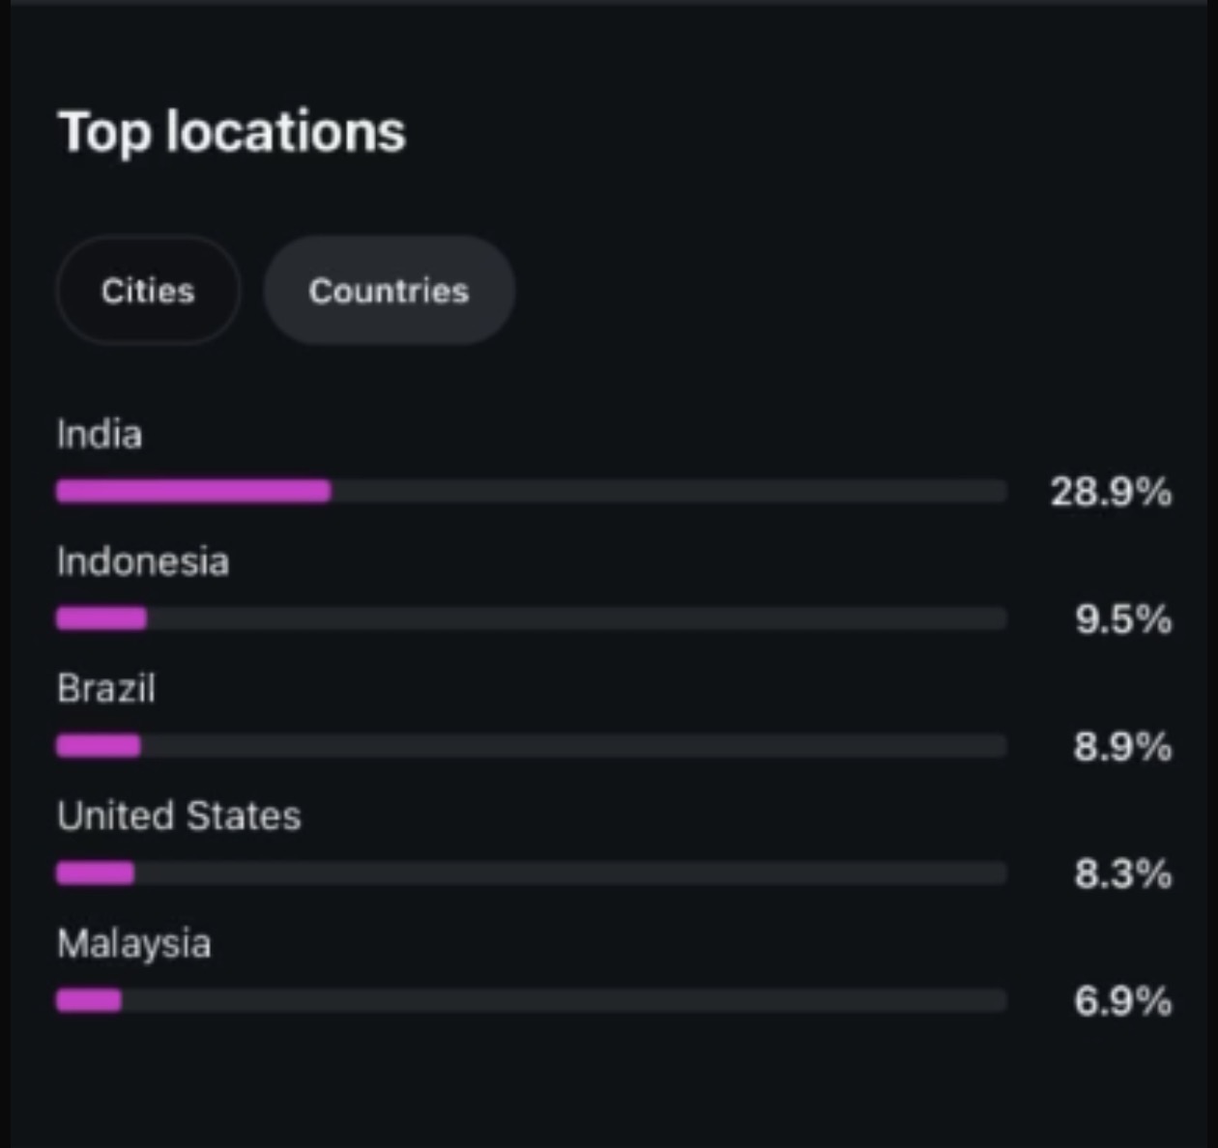Click the 9.5% value for Indonesia

coord(1124,619)
